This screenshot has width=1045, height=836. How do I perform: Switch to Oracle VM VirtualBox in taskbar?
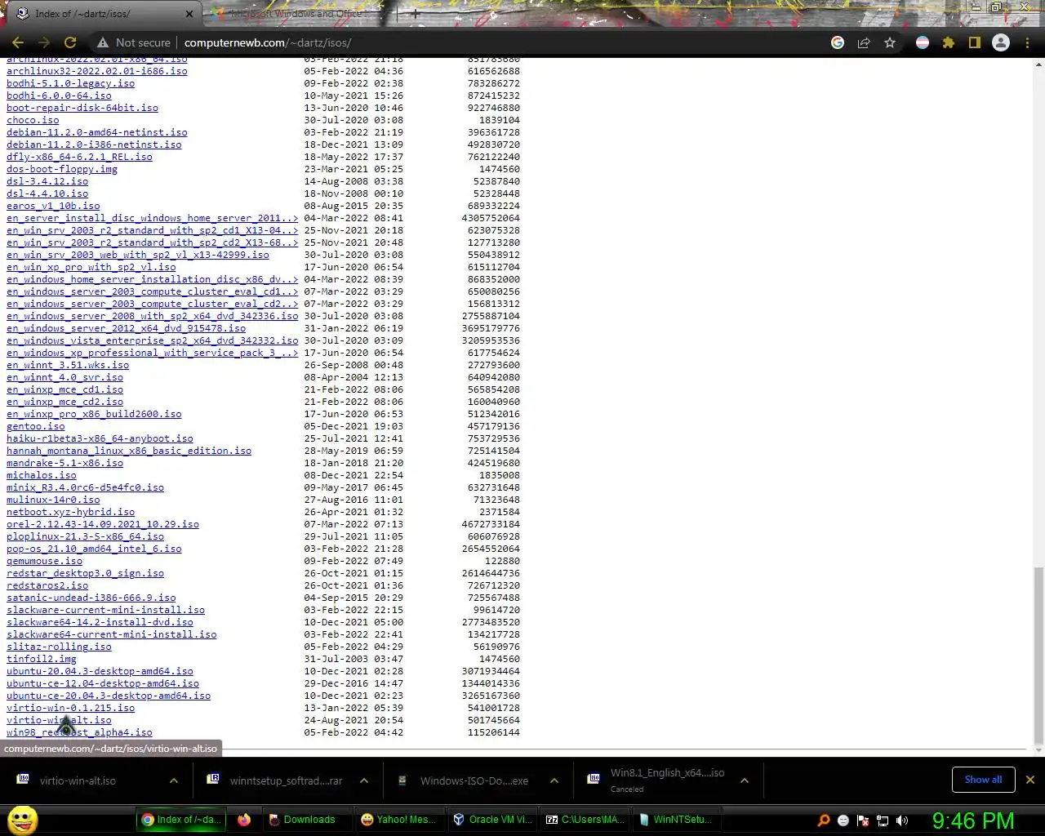pyautogui.click(x=492, y=820)
